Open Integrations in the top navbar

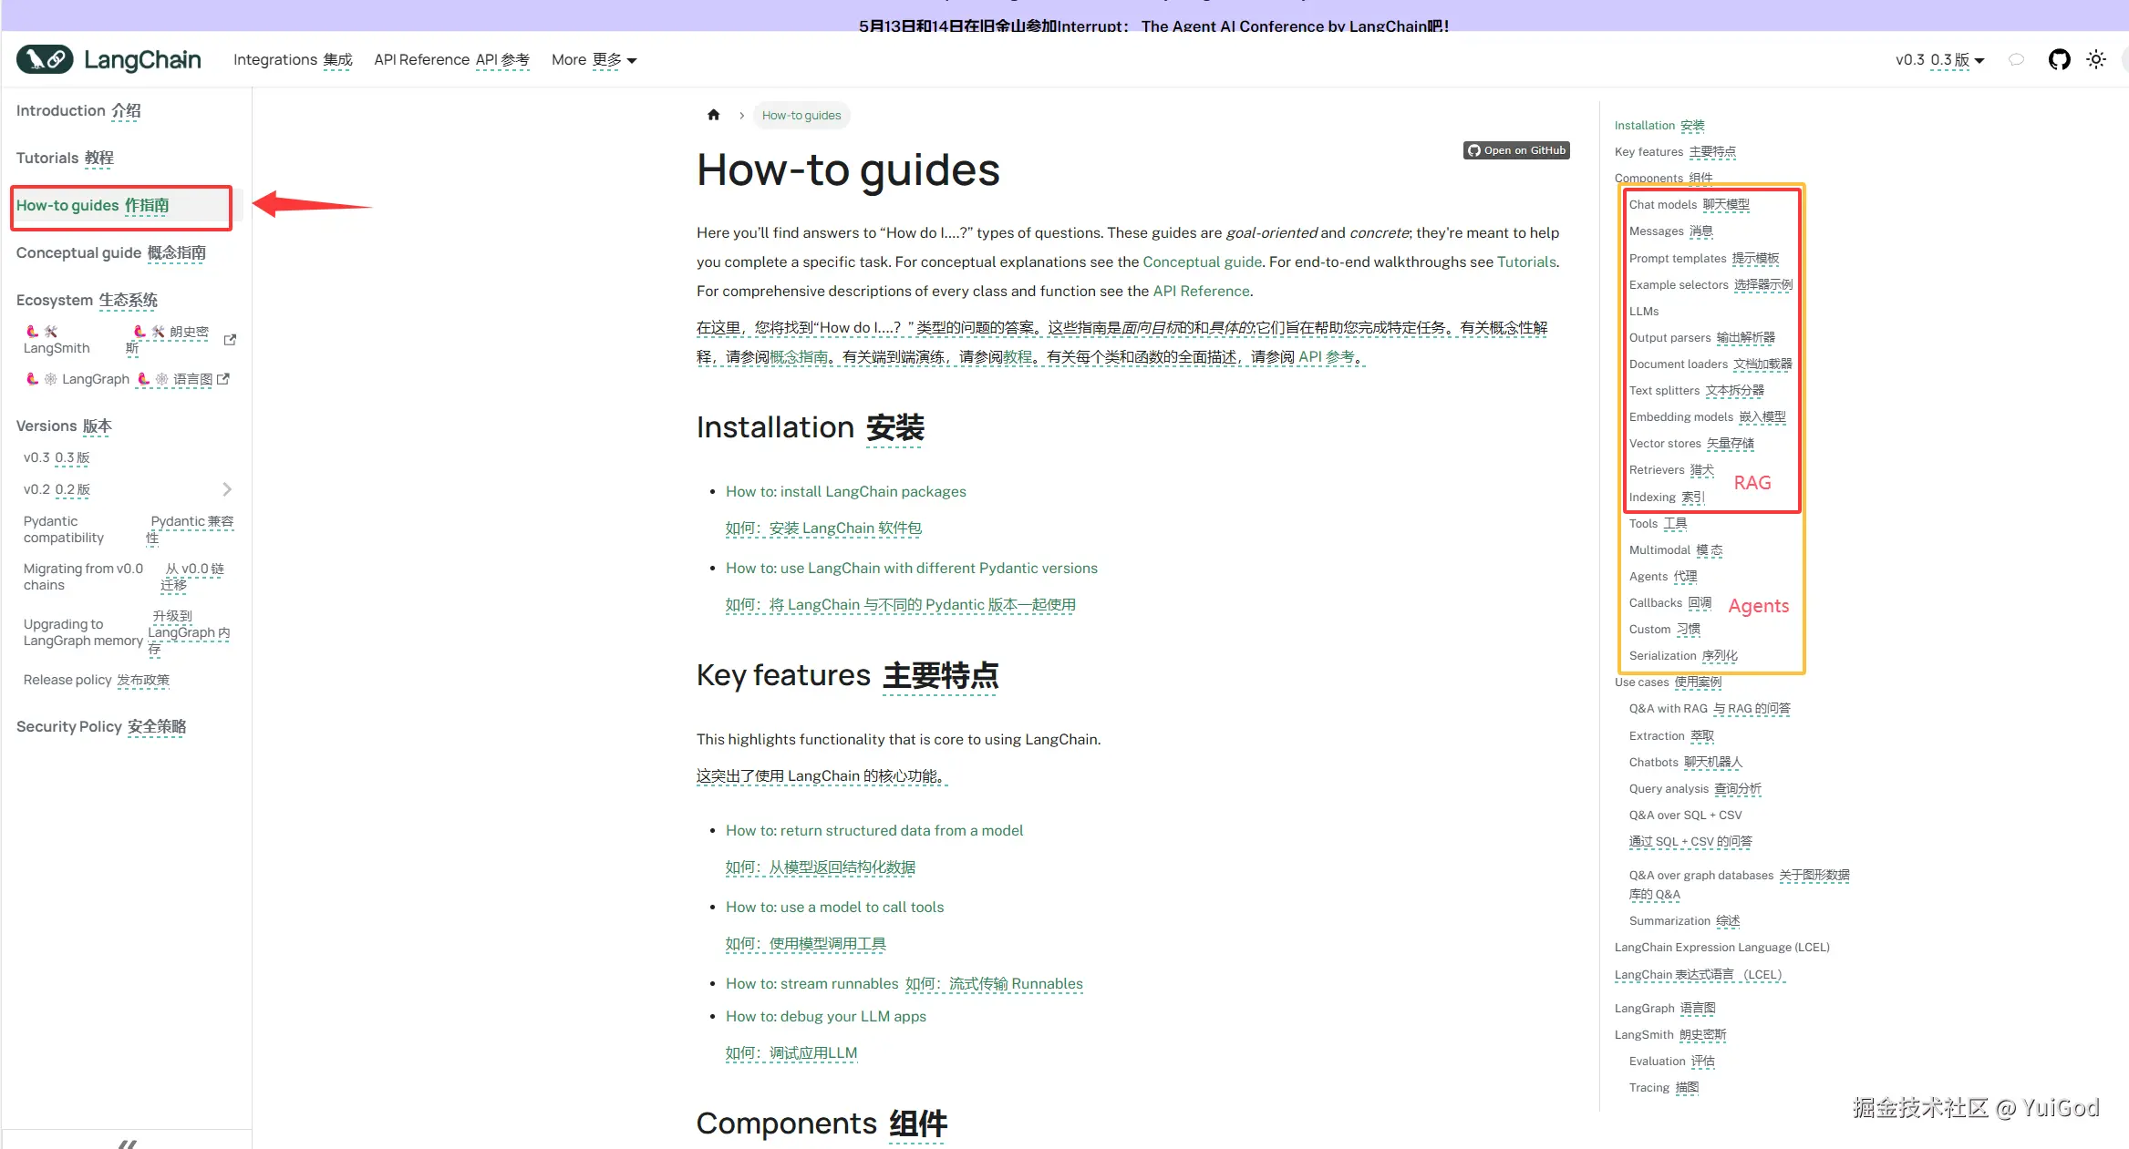[293, 60]
